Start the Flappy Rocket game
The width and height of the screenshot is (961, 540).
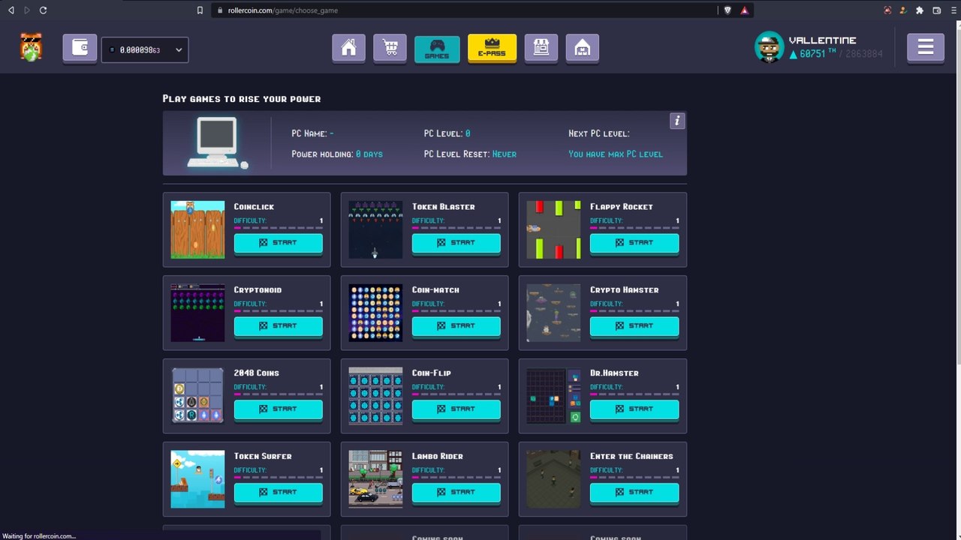coord(634,243)
